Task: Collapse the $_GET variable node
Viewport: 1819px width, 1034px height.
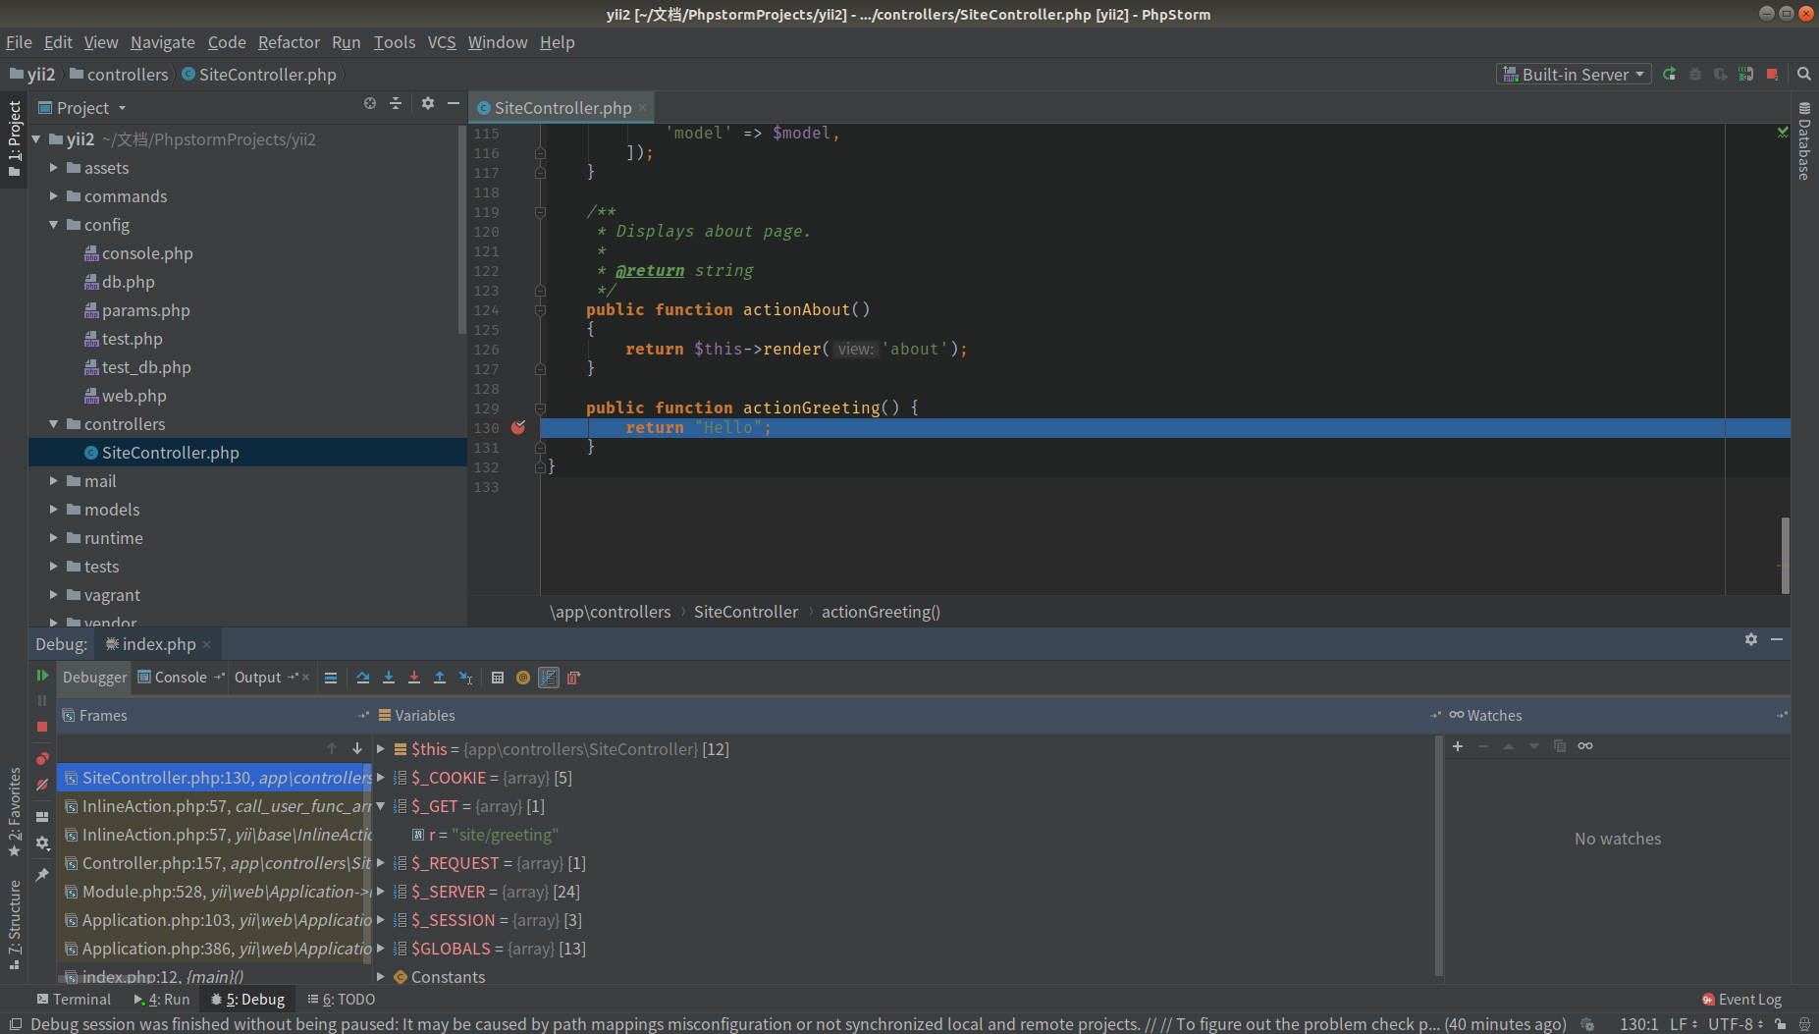Action: click(381, 806)
